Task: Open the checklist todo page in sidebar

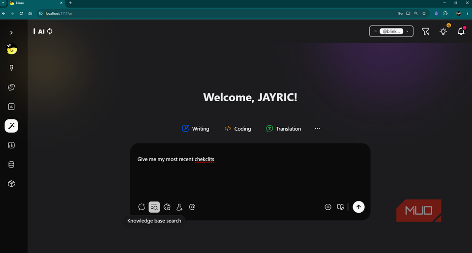Action: click(x=11, y=107)
